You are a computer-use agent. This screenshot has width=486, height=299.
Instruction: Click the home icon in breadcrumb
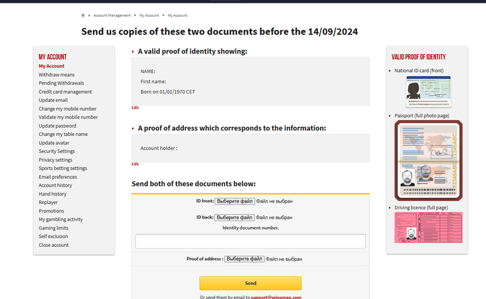click(x=83, y=15)
